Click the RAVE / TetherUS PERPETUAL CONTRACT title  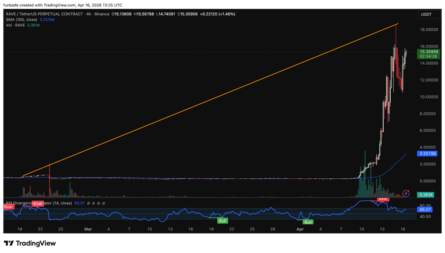(44, 13)
